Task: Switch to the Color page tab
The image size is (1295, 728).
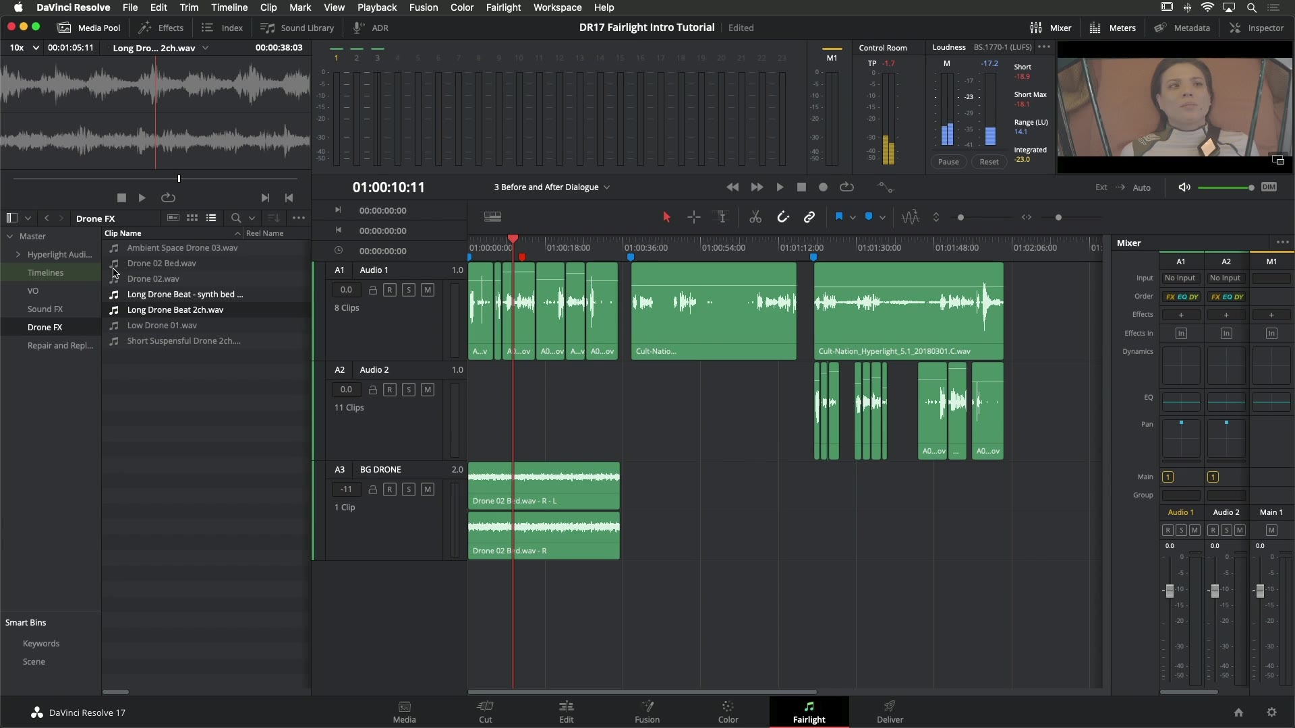Action: [728, 712]
